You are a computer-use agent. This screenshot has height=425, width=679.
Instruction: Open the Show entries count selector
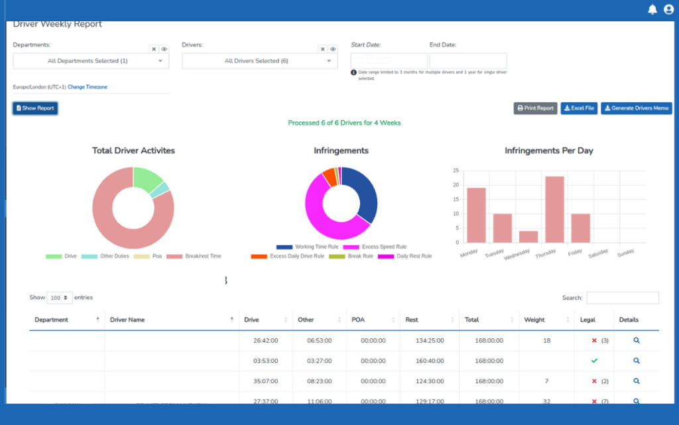(x=59, y=297)
